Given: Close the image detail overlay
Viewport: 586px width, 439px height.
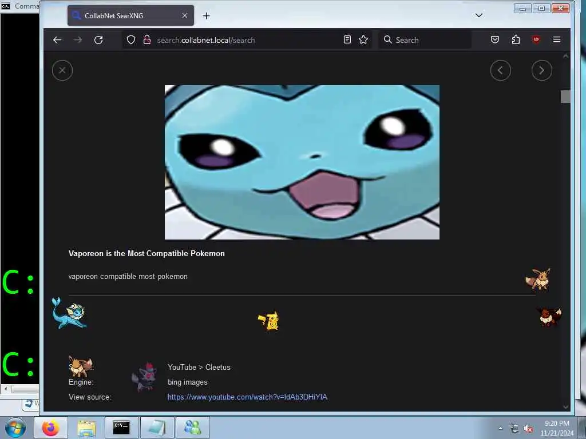Looking at the screenshot, I should click(62, 70).
